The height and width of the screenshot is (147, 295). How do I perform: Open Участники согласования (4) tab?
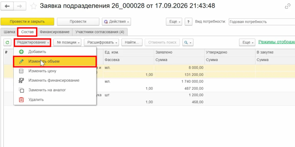100,32
